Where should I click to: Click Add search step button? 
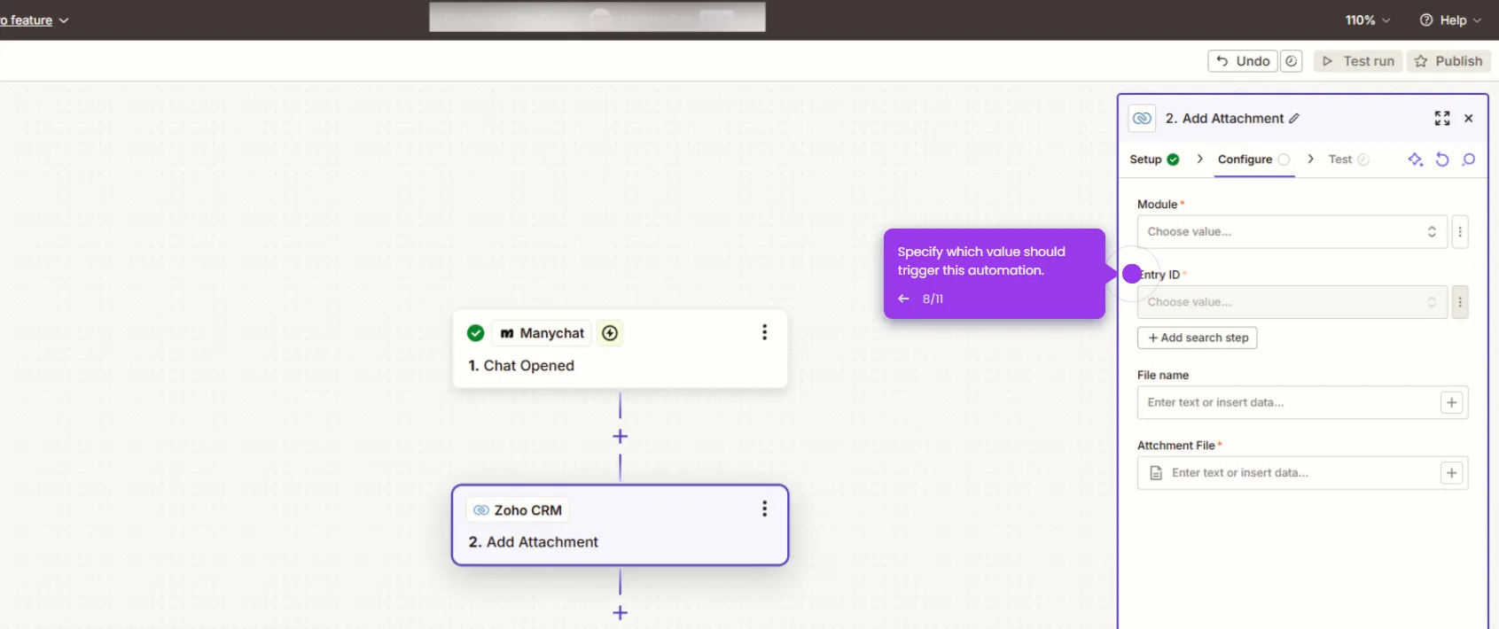(x=1198, y=338)
